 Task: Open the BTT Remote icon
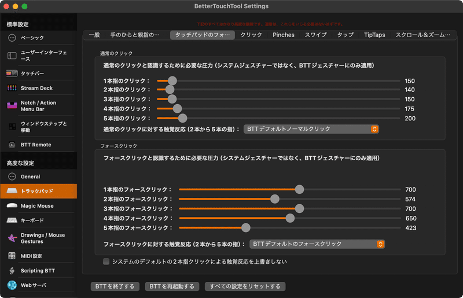click(x=12, y=145)
